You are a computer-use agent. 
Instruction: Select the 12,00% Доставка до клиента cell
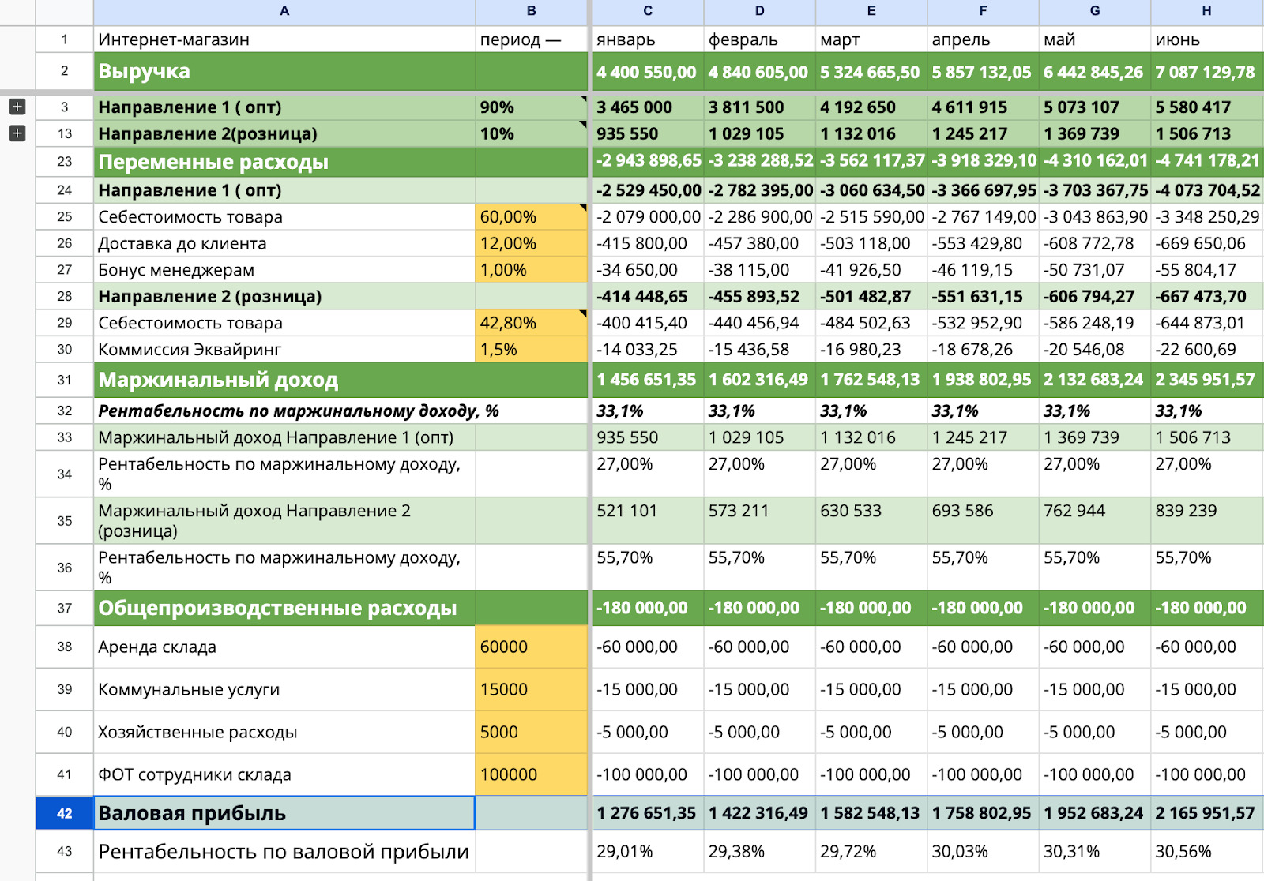click(x=531, y=244)
